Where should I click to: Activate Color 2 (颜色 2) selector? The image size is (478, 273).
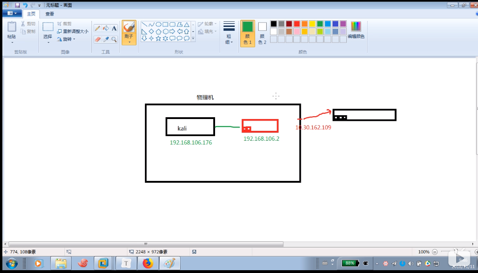[262, 33]
